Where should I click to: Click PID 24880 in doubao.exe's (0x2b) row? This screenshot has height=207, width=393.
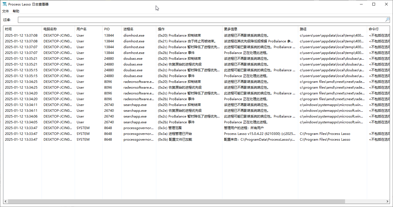coord(109,76)
